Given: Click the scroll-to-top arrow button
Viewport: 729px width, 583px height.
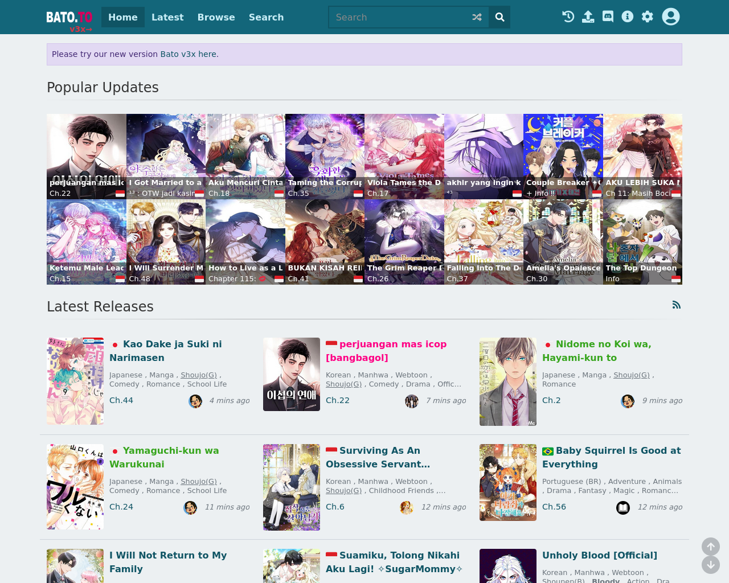Looking at the screenshot, I should (x=711, y=547).
